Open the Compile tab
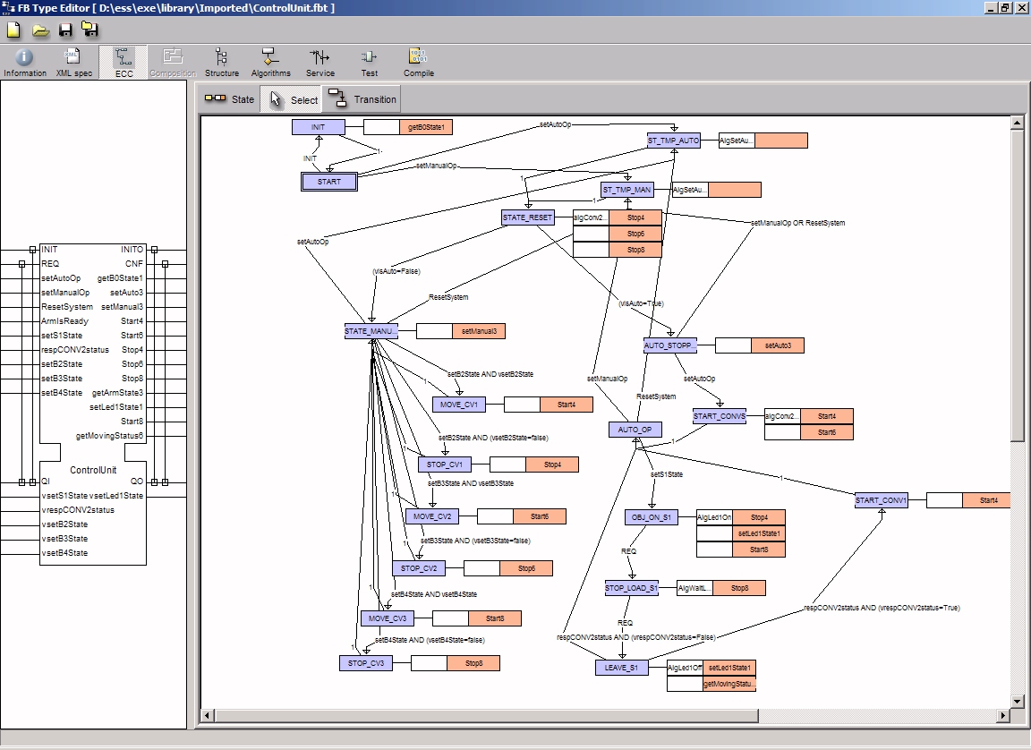1031x750 pixels. click(x=418, y=64)
